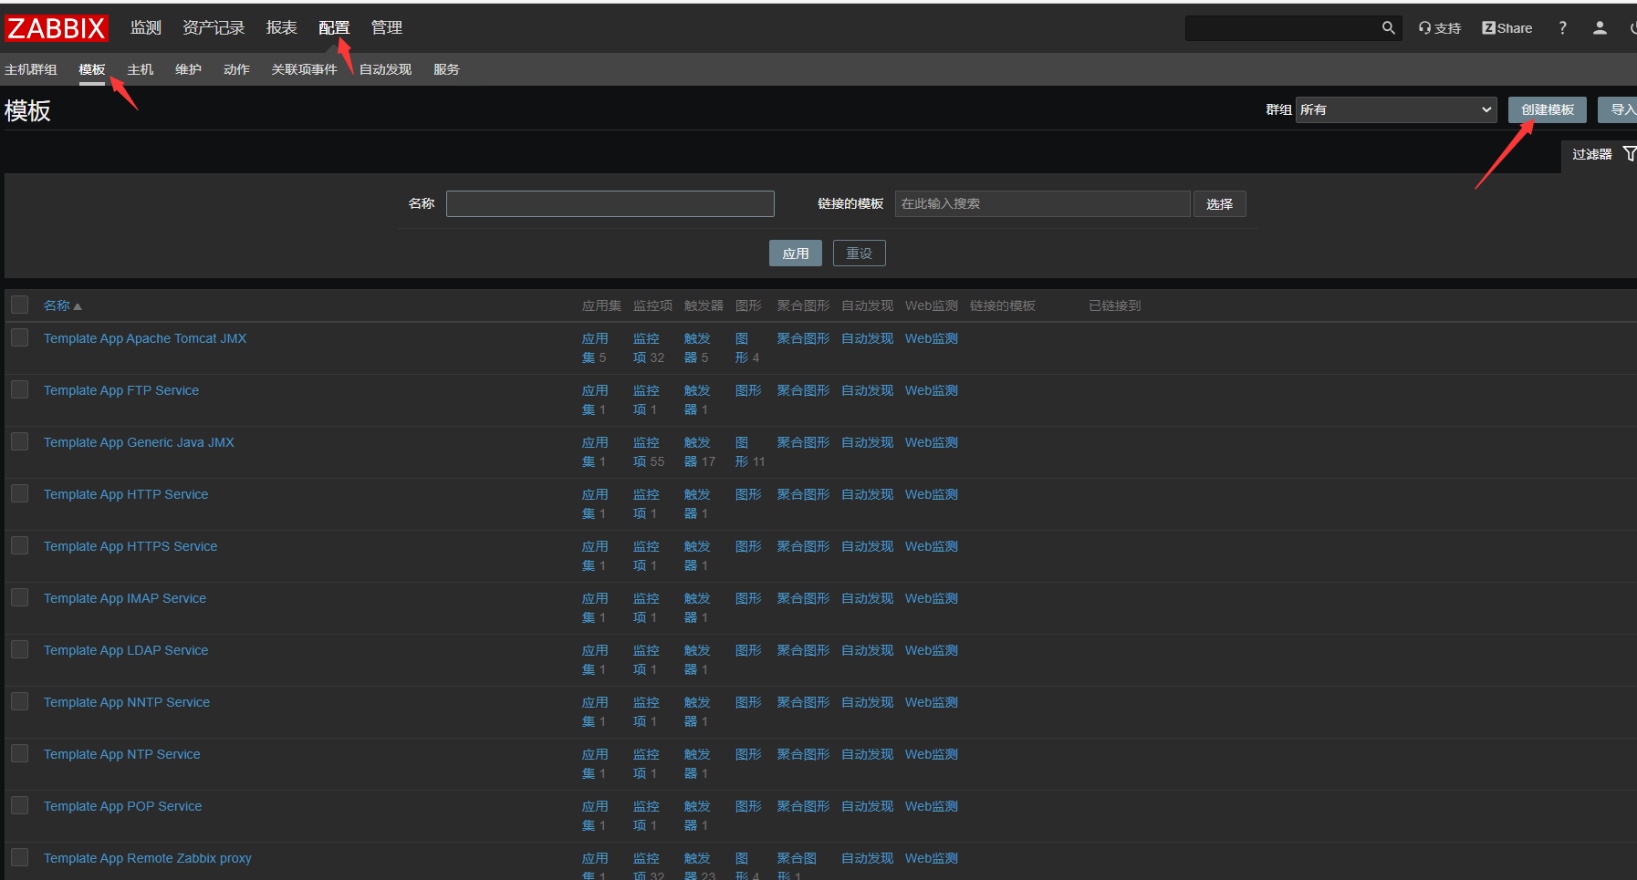The height and width of the screenshot is (880, 1637).
Task: Open Template App Remote Zabbix proxy
Action: click(x=148, y=858)
